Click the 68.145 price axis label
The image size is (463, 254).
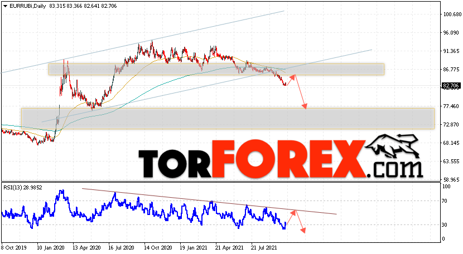pyautogui.click(x=452, y=143)
